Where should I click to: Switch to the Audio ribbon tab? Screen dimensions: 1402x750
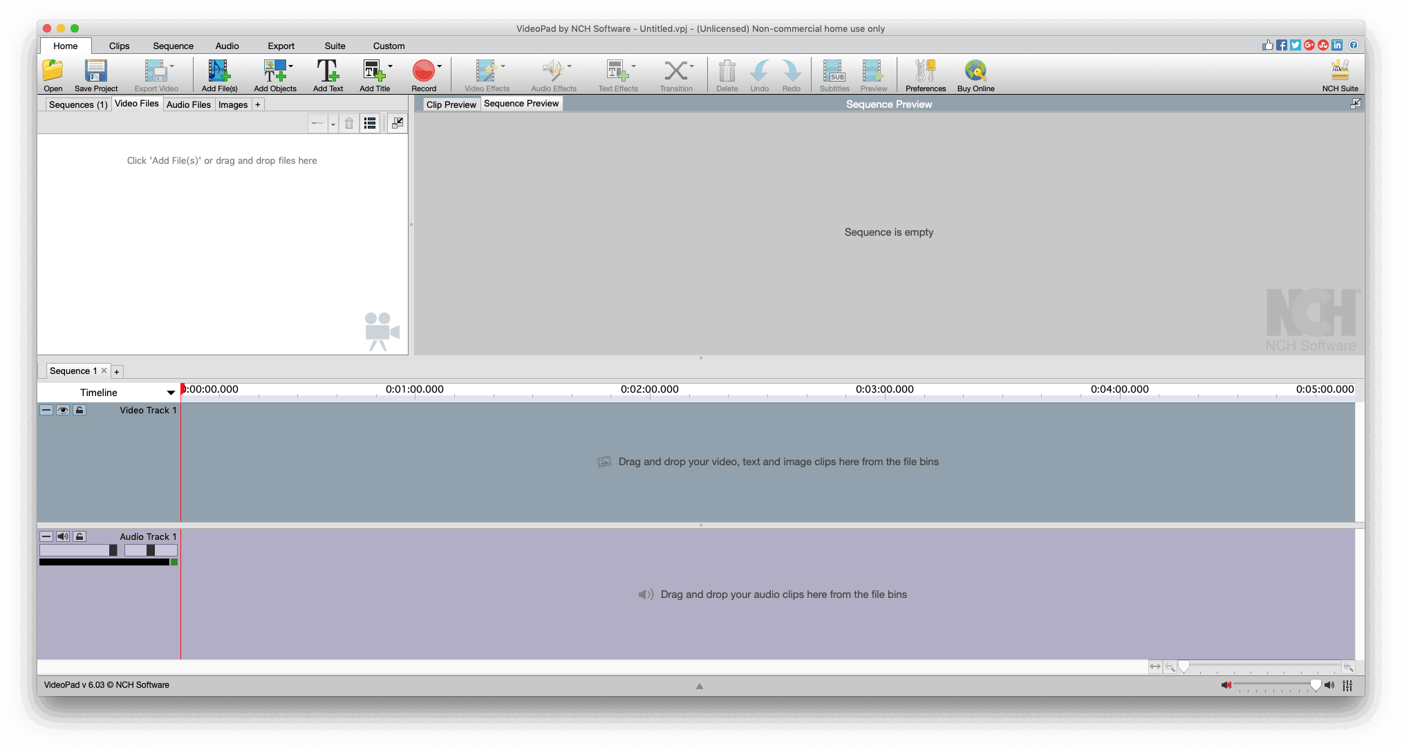coord(227,46)
